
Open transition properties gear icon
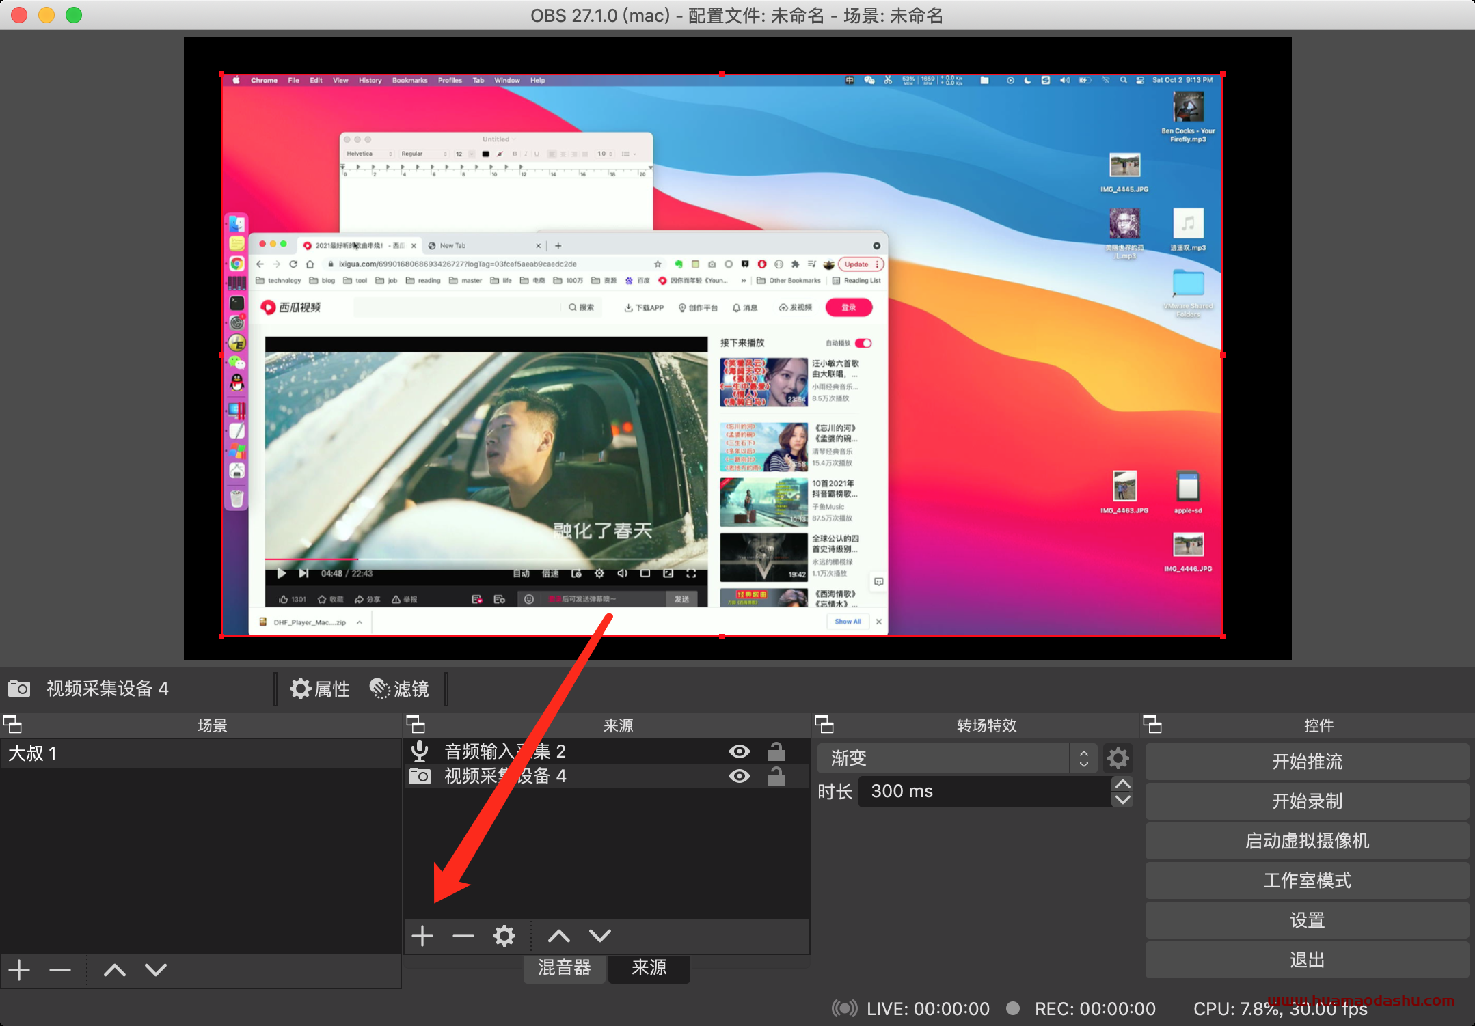pos(1118,758)
